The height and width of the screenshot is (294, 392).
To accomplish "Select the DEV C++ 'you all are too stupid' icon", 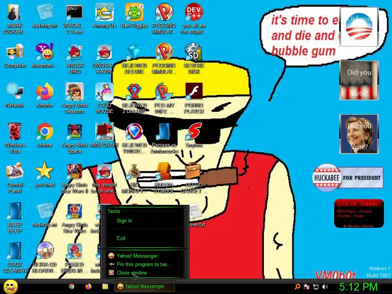I will tap(194, 18).
